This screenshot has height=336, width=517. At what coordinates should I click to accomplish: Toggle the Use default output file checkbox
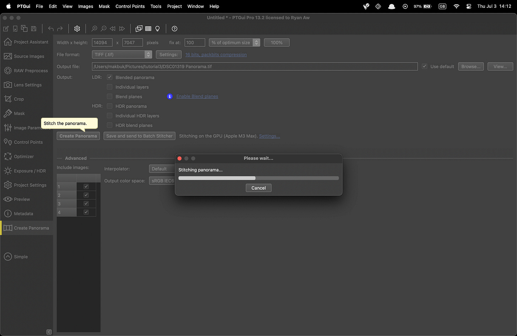pyautogui.click(x=424, y=66)
